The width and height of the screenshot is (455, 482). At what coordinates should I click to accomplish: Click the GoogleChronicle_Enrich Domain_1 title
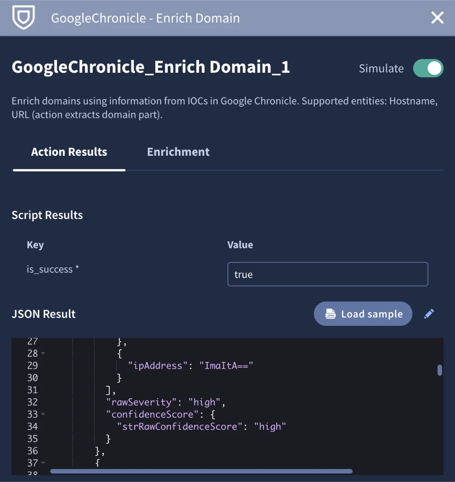[x=151, y=67]
